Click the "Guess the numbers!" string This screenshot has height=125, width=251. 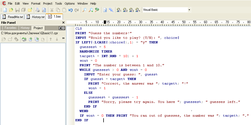(x=110, y=33)
